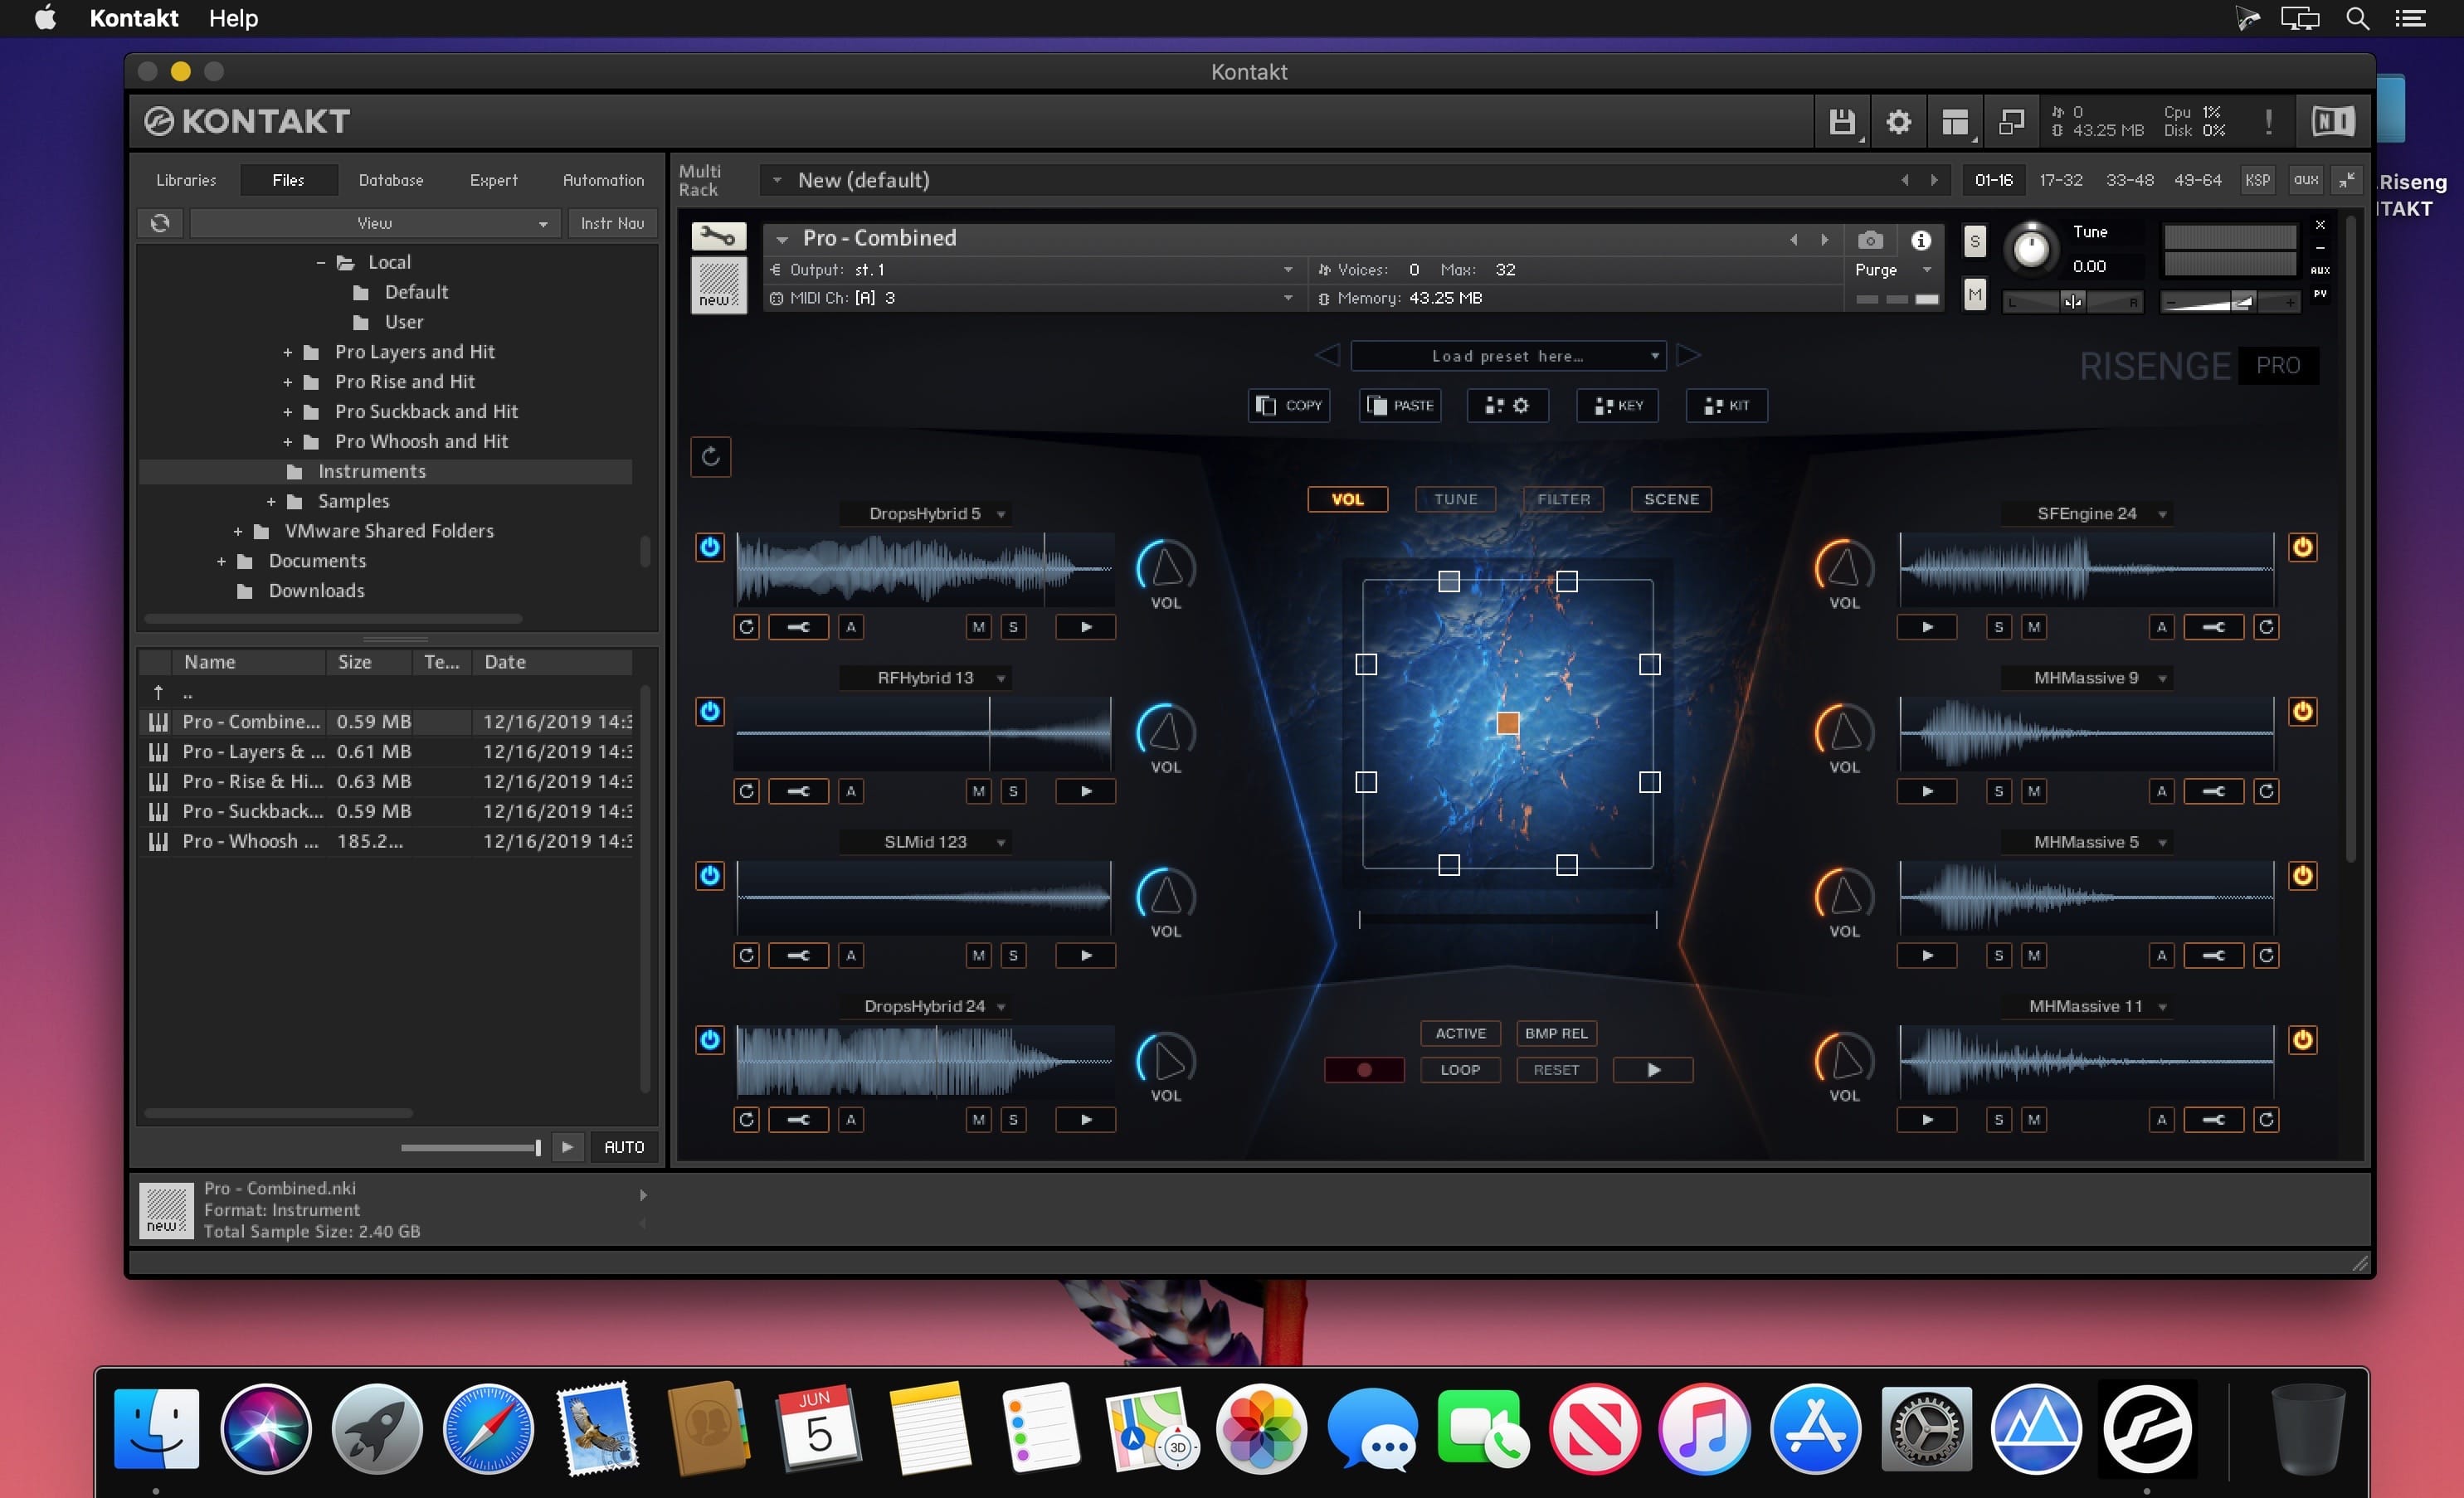Click the KEY randomize button
Image resolution: width=2464 pixels, height=1498 pixels.
coord(1617,405)
